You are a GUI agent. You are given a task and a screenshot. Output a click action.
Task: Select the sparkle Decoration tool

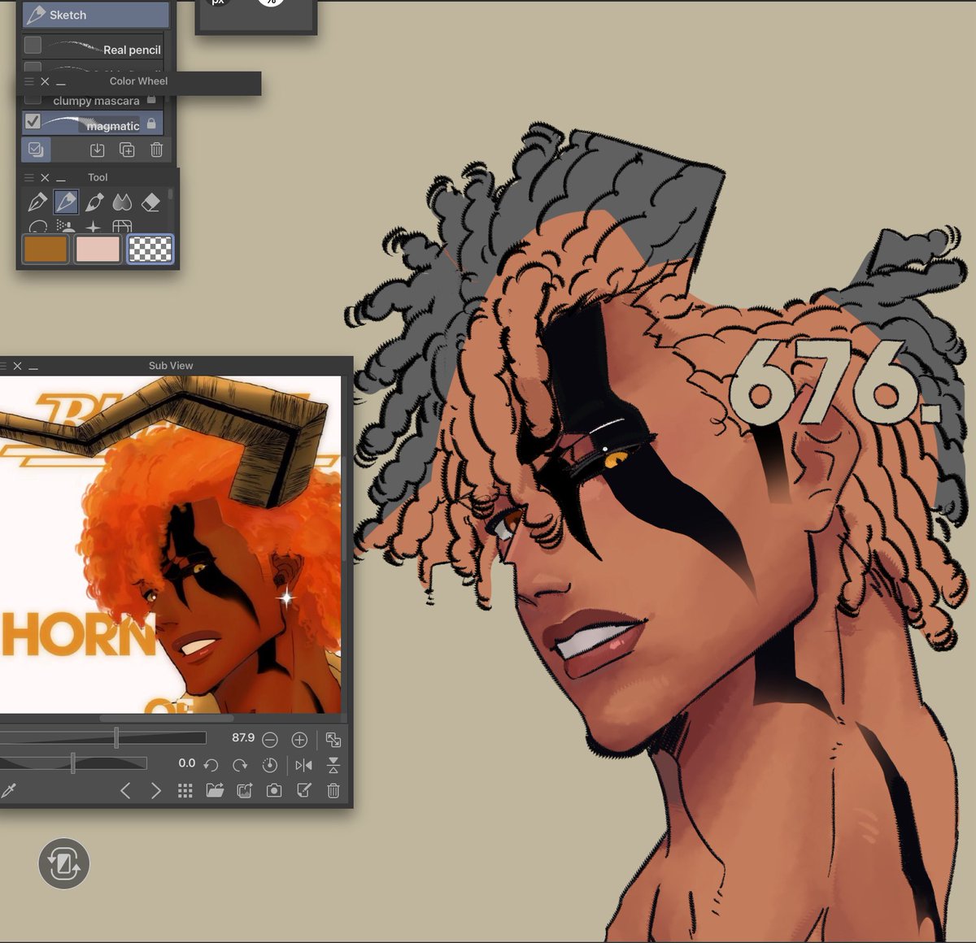click(x=94, y=227)
